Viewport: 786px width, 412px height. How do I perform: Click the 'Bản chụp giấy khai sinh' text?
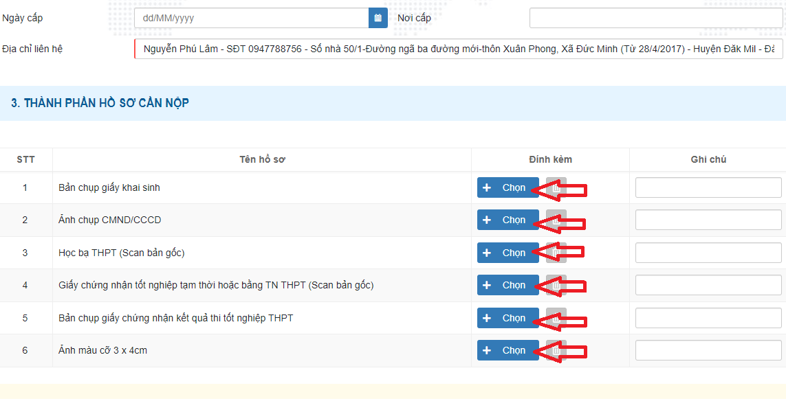pyautogui.click(x=109, y=187)
